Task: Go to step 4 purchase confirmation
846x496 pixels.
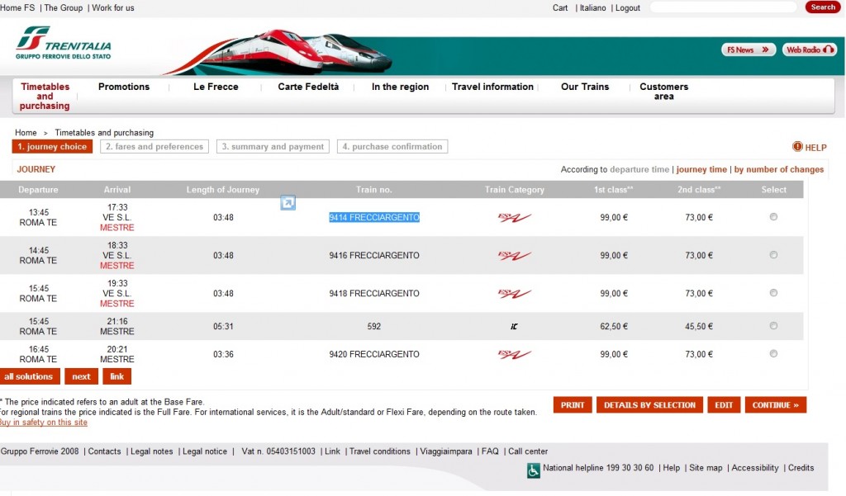Action: click(x=392, y=147)
